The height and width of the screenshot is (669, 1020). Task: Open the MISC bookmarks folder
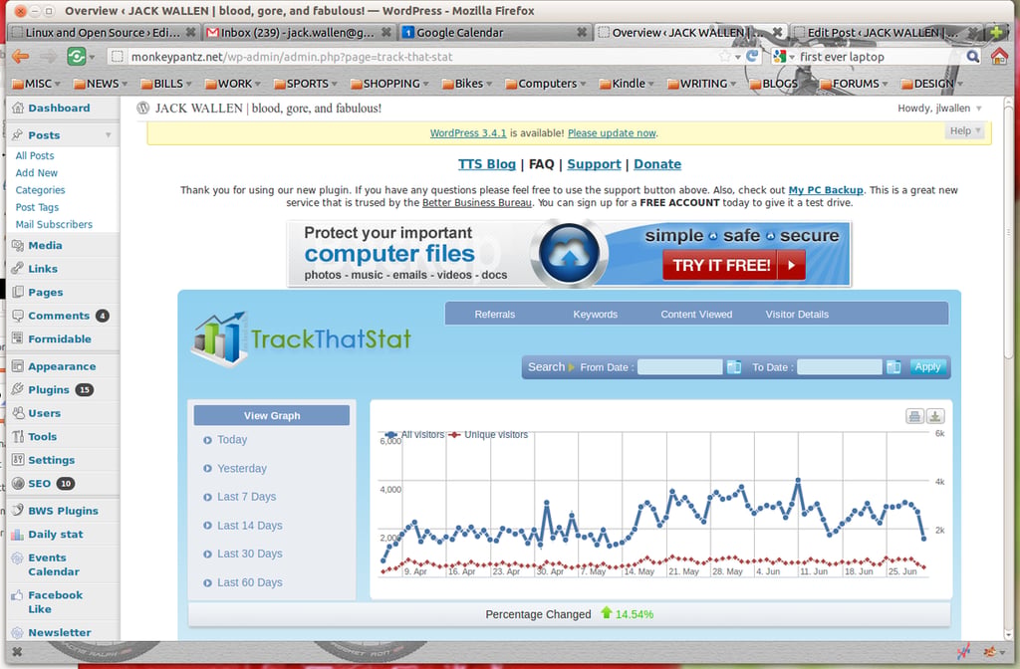pos(37,84)
